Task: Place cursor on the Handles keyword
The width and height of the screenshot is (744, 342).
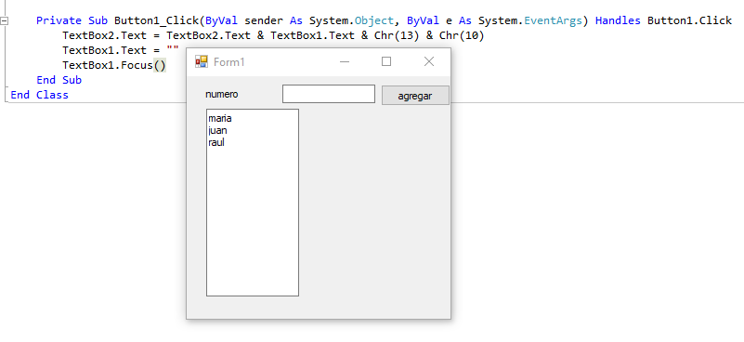Action: click(x=618, y=20)
